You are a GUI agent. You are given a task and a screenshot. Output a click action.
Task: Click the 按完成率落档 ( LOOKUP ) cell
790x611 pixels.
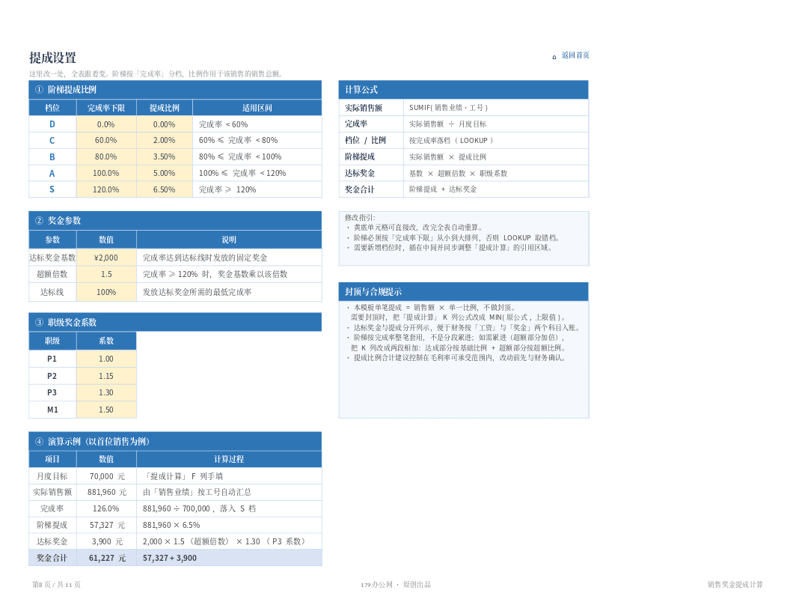click(x=496, y=140)
